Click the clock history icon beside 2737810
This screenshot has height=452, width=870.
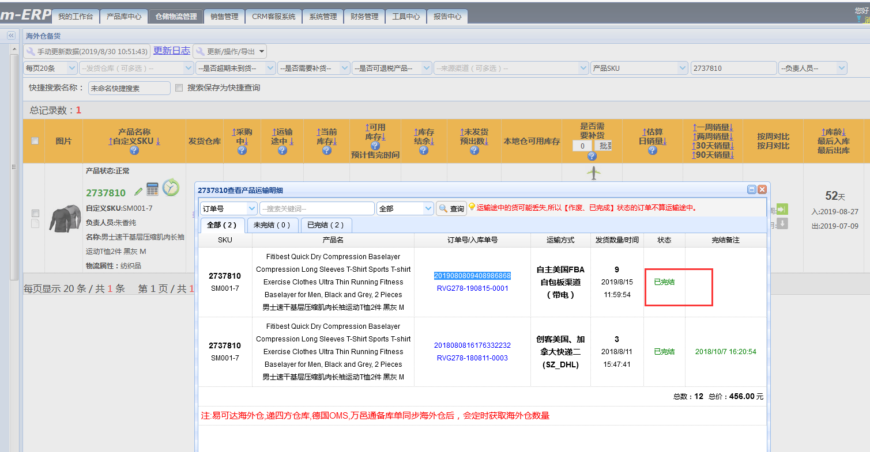click(x=171, y=188)
